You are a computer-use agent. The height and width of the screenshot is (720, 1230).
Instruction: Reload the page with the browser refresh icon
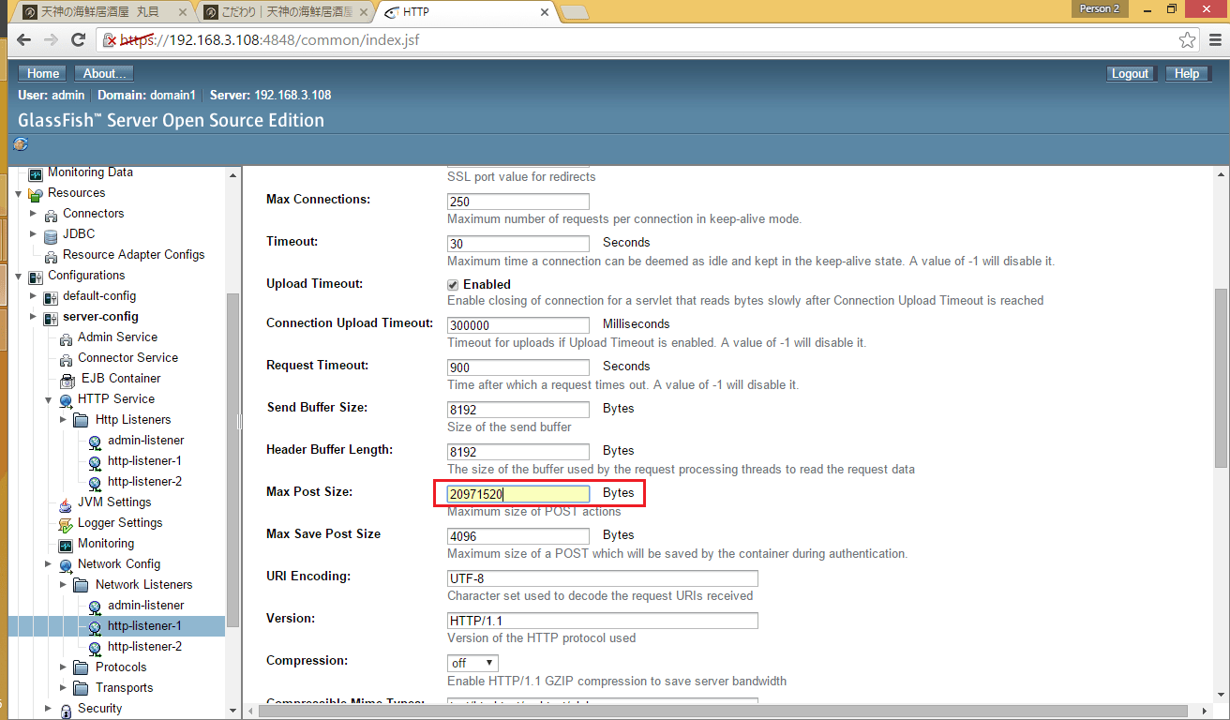(80, 40)
